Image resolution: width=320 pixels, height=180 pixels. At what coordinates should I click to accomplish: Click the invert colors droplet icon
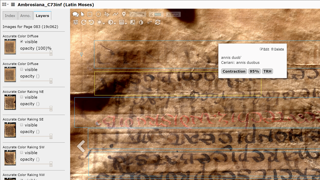[x=141, y=22]
